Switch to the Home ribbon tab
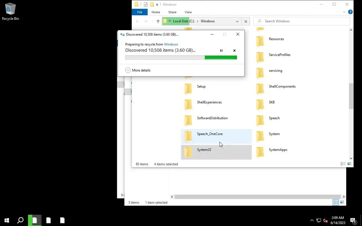 (156, 12)
